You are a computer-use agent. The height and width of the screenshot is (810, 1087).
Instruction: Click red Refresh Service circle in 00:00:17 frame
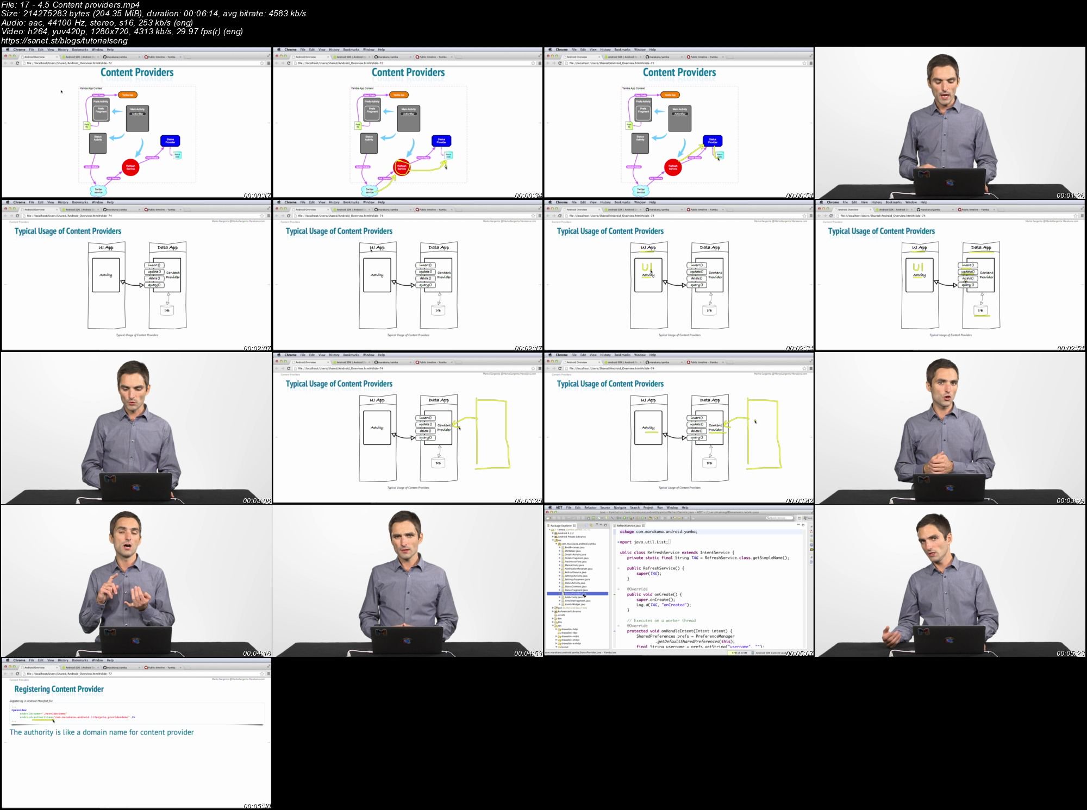(130, 167)
